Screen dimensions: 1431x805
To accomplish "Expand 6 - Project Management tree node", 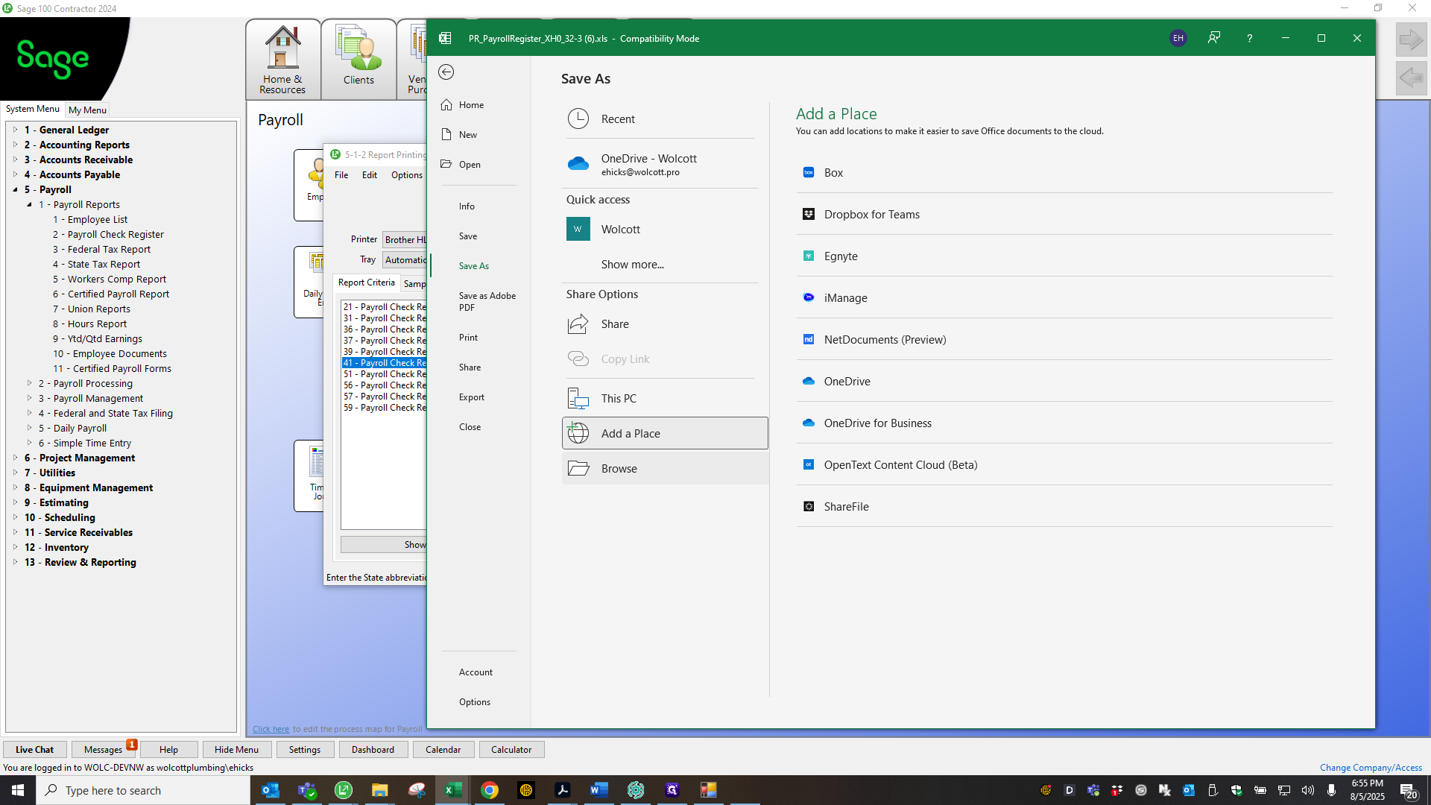I will pyautogui.click(x=15, y=458).
